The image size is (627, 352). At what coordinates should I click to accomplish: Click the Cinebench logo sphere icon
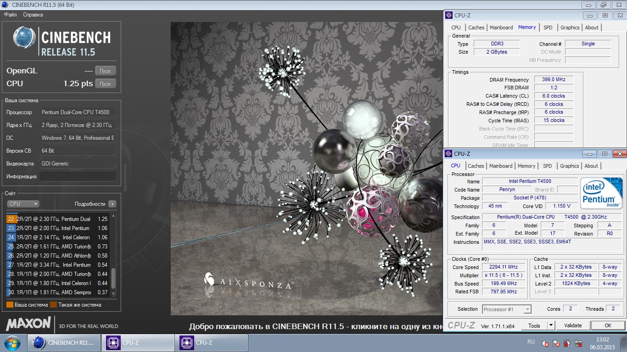point(24,38)
